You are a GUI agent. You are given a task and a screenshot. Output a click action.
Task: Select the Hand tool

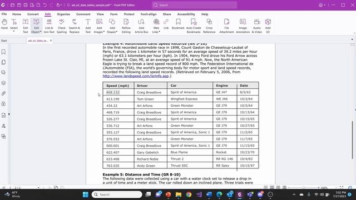pos(4,24)
